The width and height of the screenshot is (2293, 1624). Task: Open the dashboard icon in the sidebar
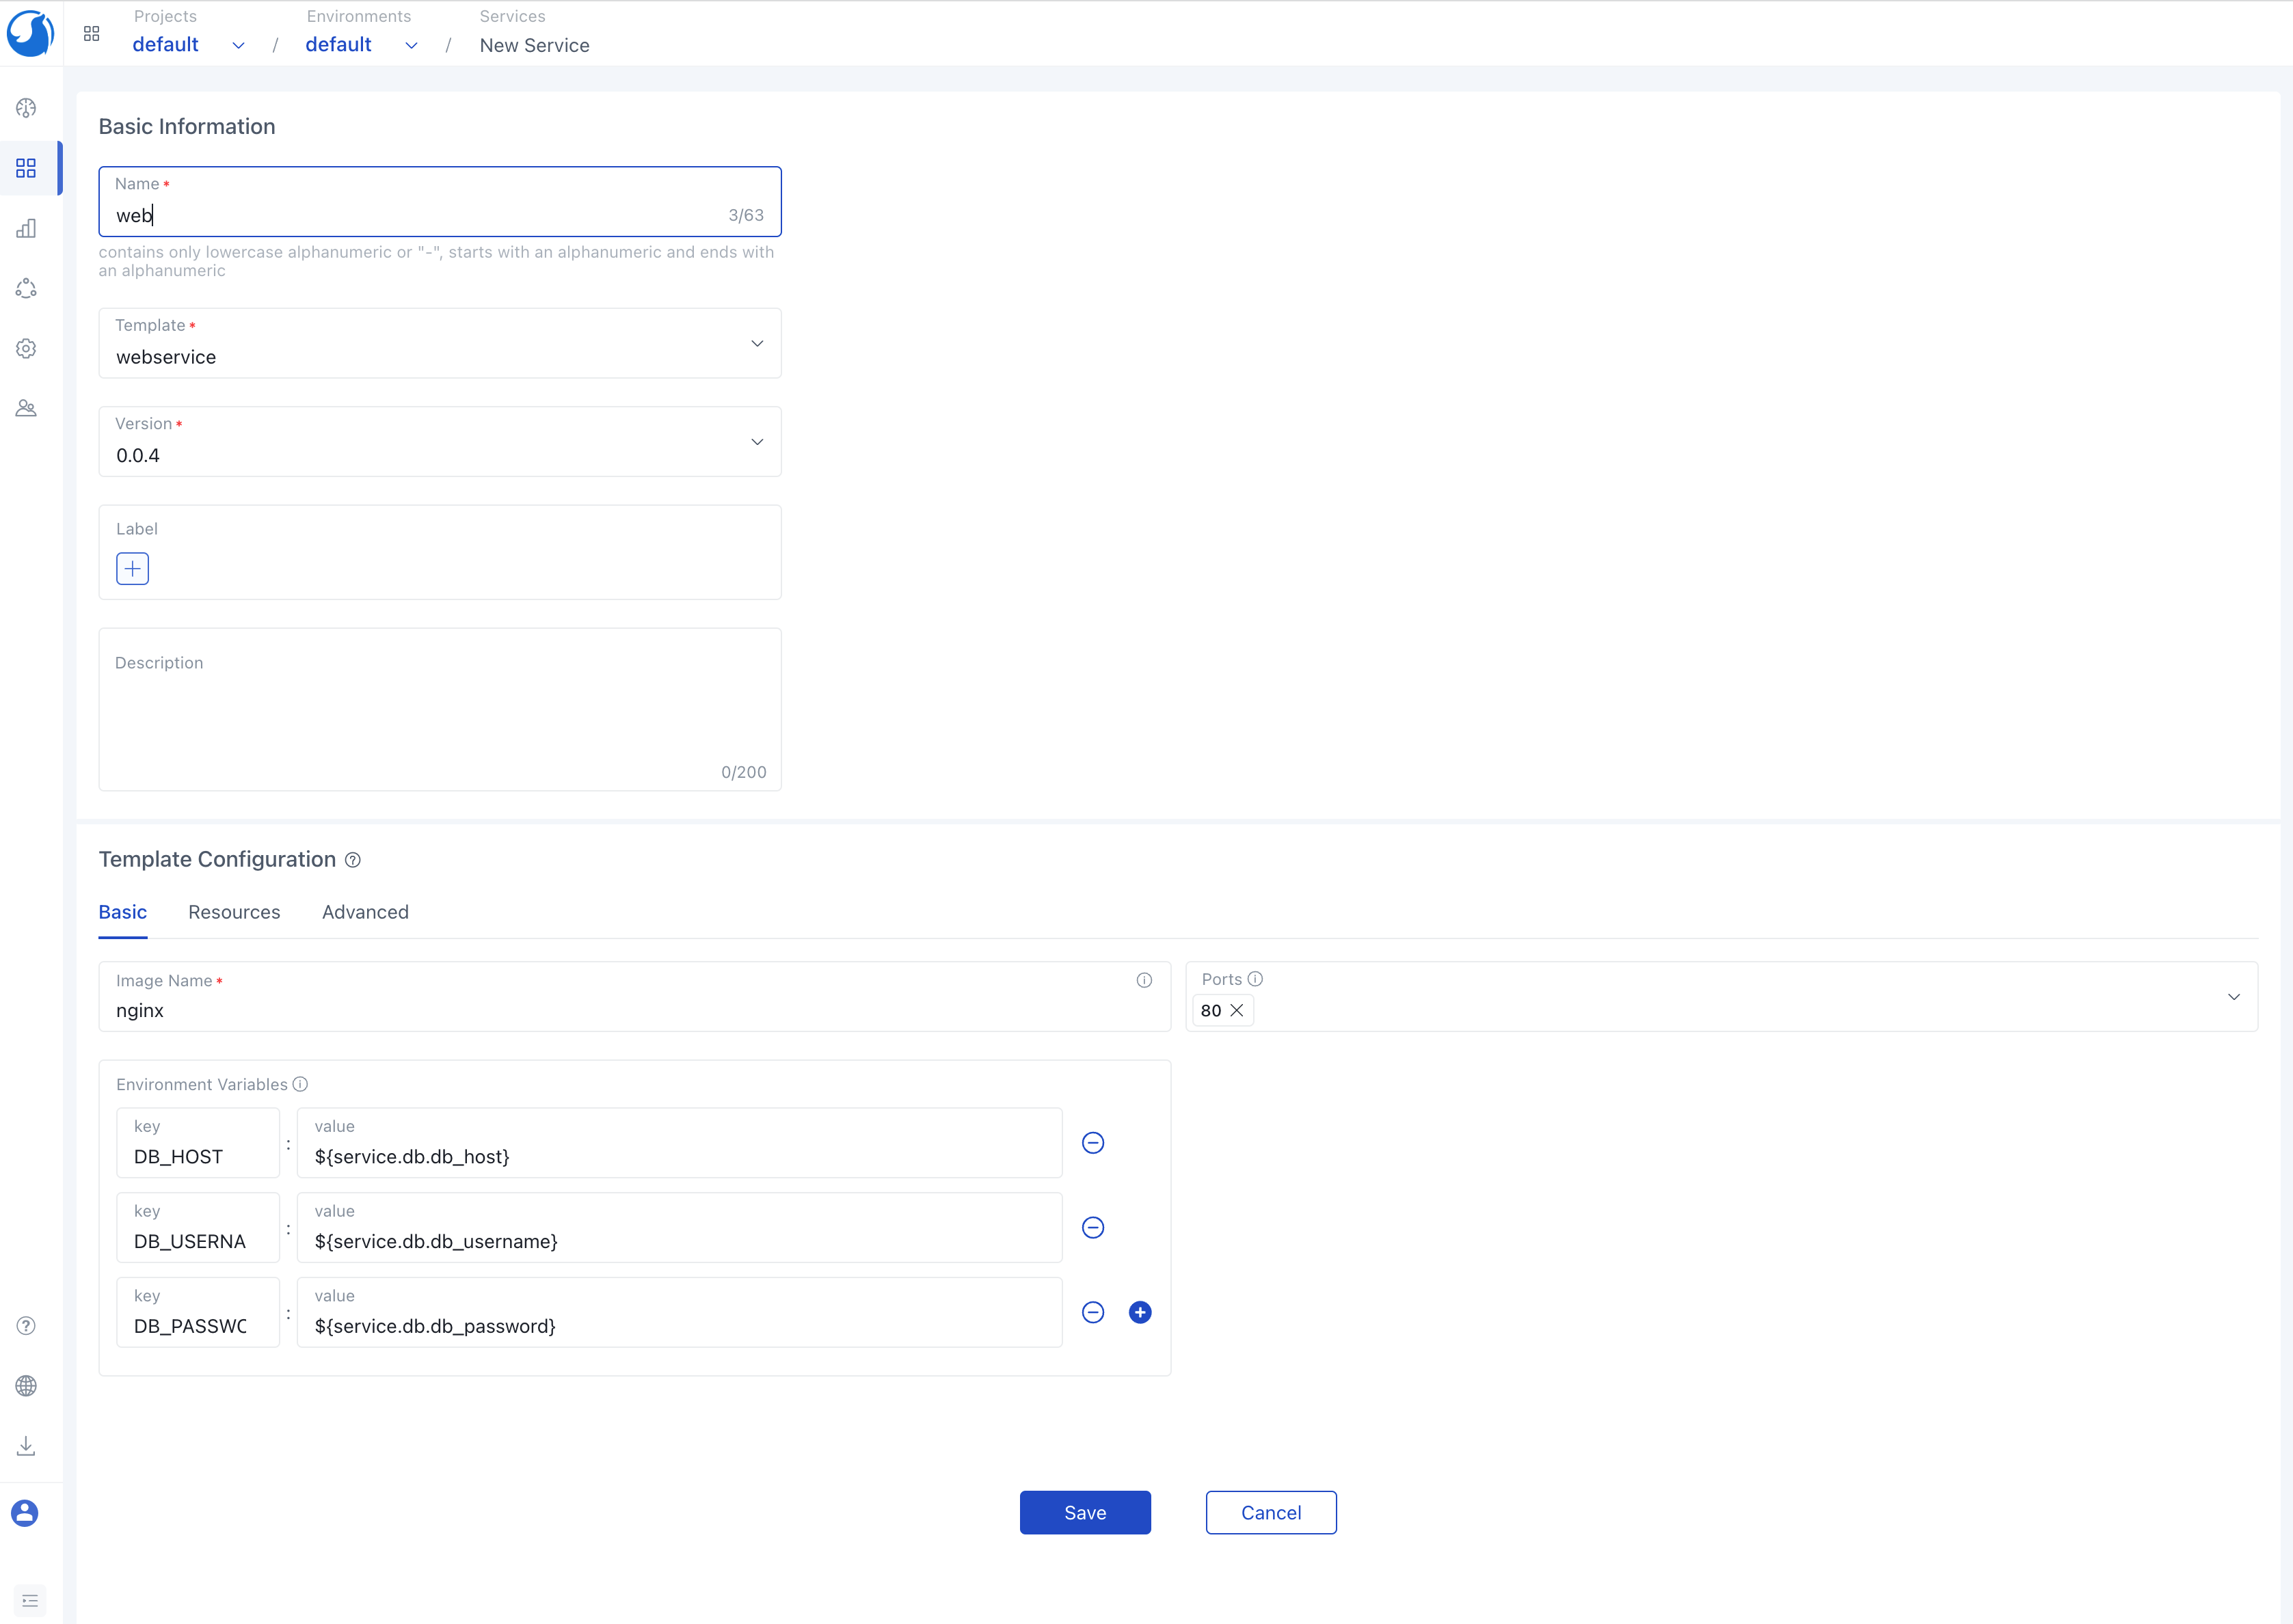[26, 108]
